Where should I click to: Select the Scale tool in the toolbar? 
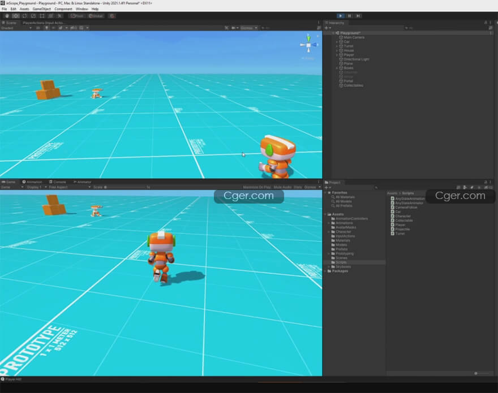pyautogui.click(x=33, y=16)
